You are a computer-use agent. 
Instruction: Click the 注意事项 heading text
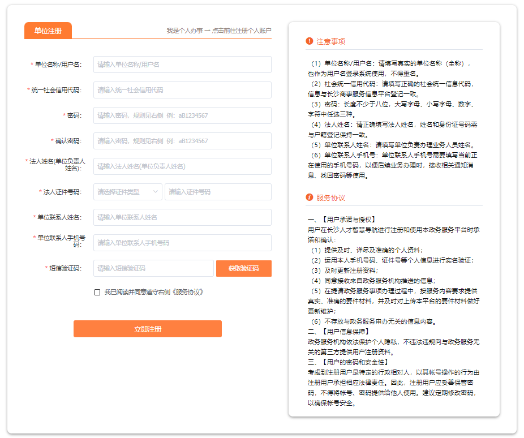click(330, 41)
